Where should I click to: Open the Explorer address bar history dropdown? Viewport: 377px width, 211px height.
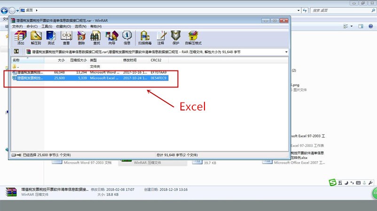pos(298,10)
